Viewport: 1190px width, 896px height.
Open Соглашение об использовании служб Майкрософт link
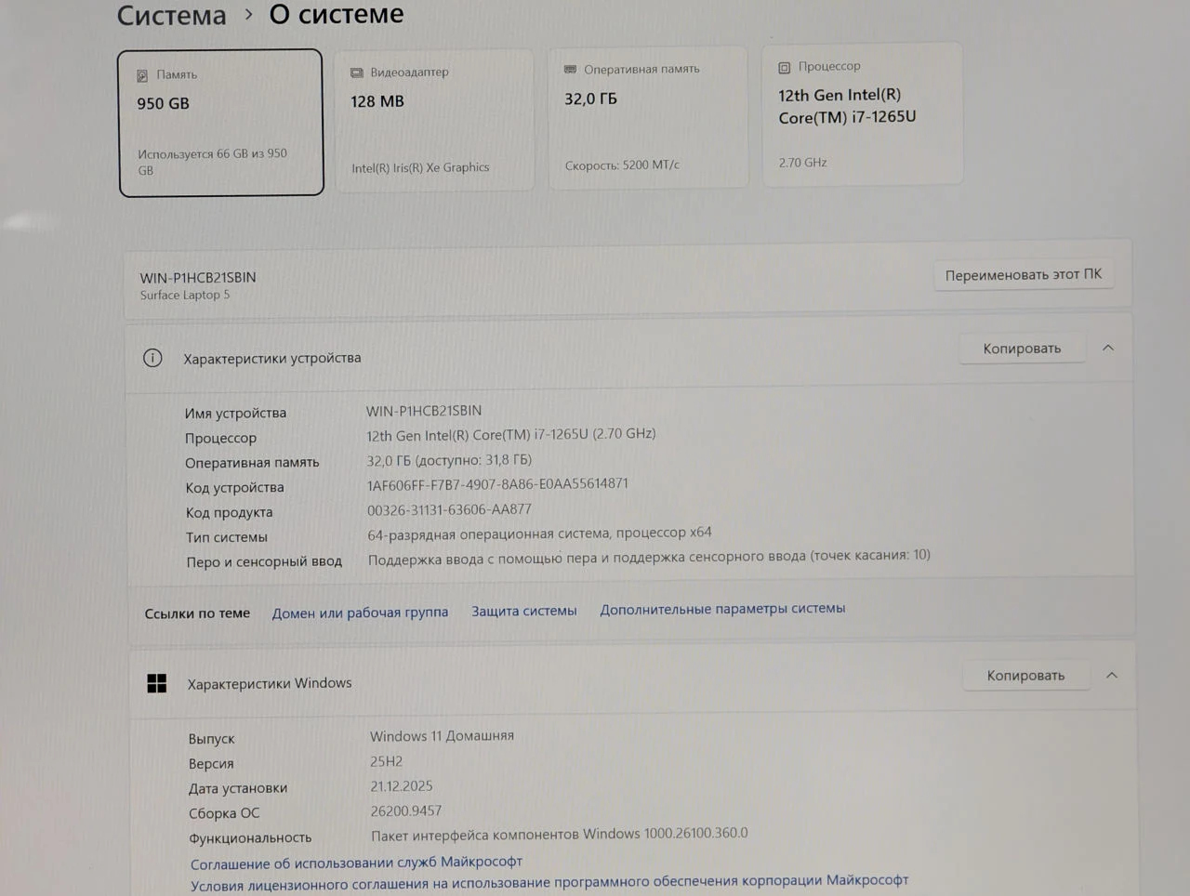click(x=356, y=863)
